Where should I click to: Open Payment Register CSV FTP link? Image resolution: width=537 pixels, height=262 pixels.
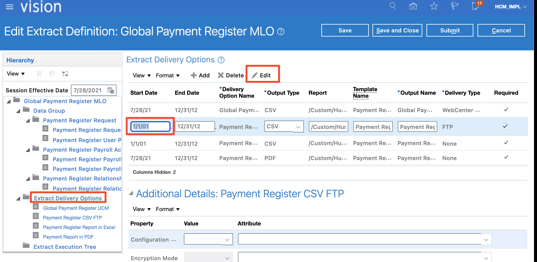[72, 218]
